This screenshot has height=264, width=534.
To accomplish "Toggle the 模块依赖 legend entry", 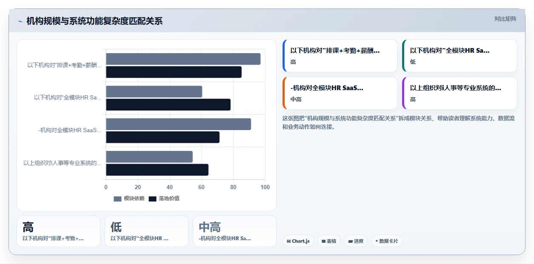I will (129, 199).
